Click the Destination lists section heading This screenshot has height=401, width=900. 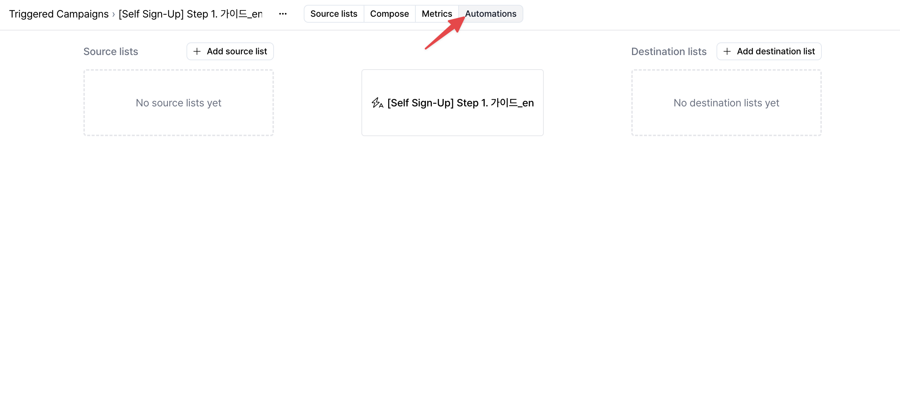[668, 51]
